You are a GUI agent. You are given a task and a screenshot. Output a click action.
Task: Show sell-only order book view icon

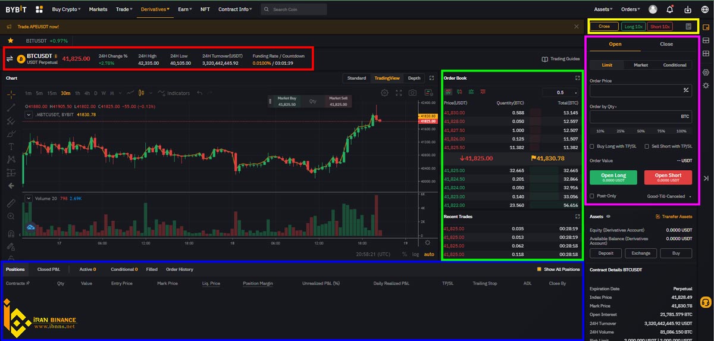click(482, 92)
